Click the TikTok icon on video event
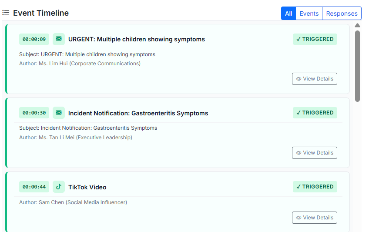This screenshot has height=232, width=369. pos(59,187)
